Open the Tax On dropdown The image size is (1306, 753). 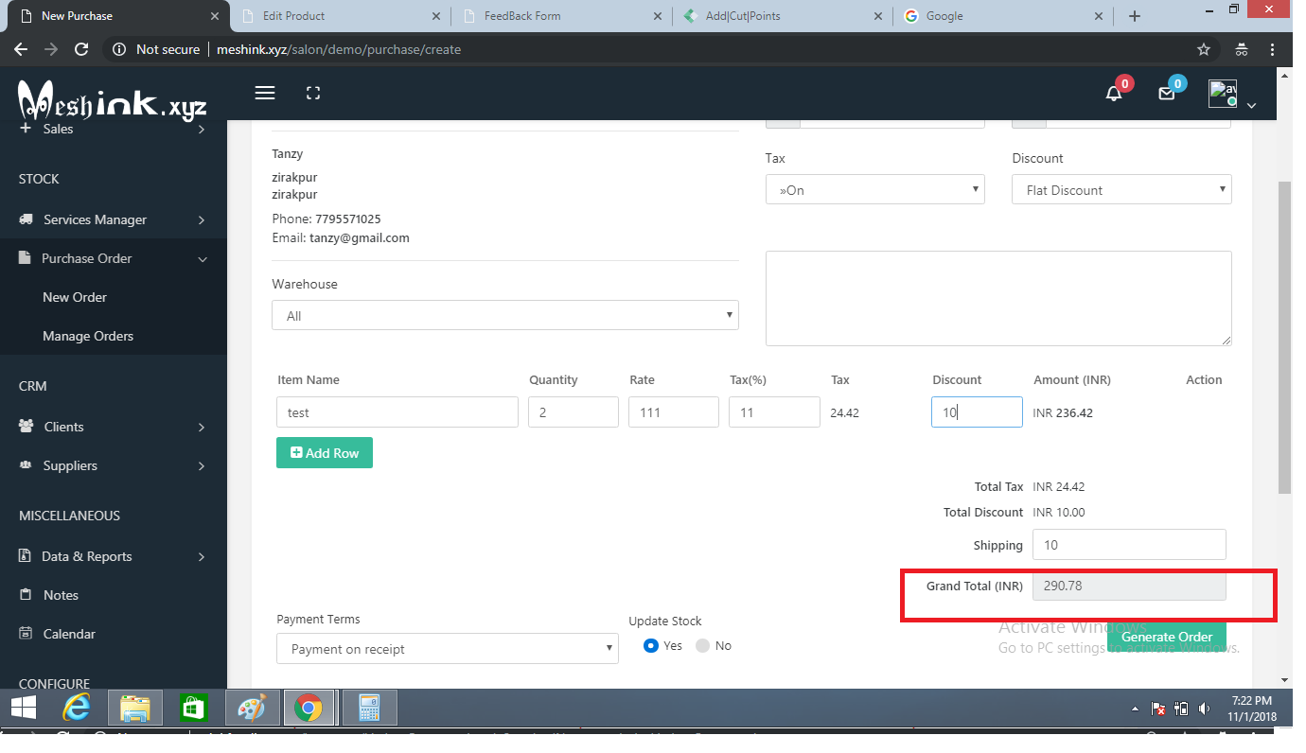pos(875,189)
